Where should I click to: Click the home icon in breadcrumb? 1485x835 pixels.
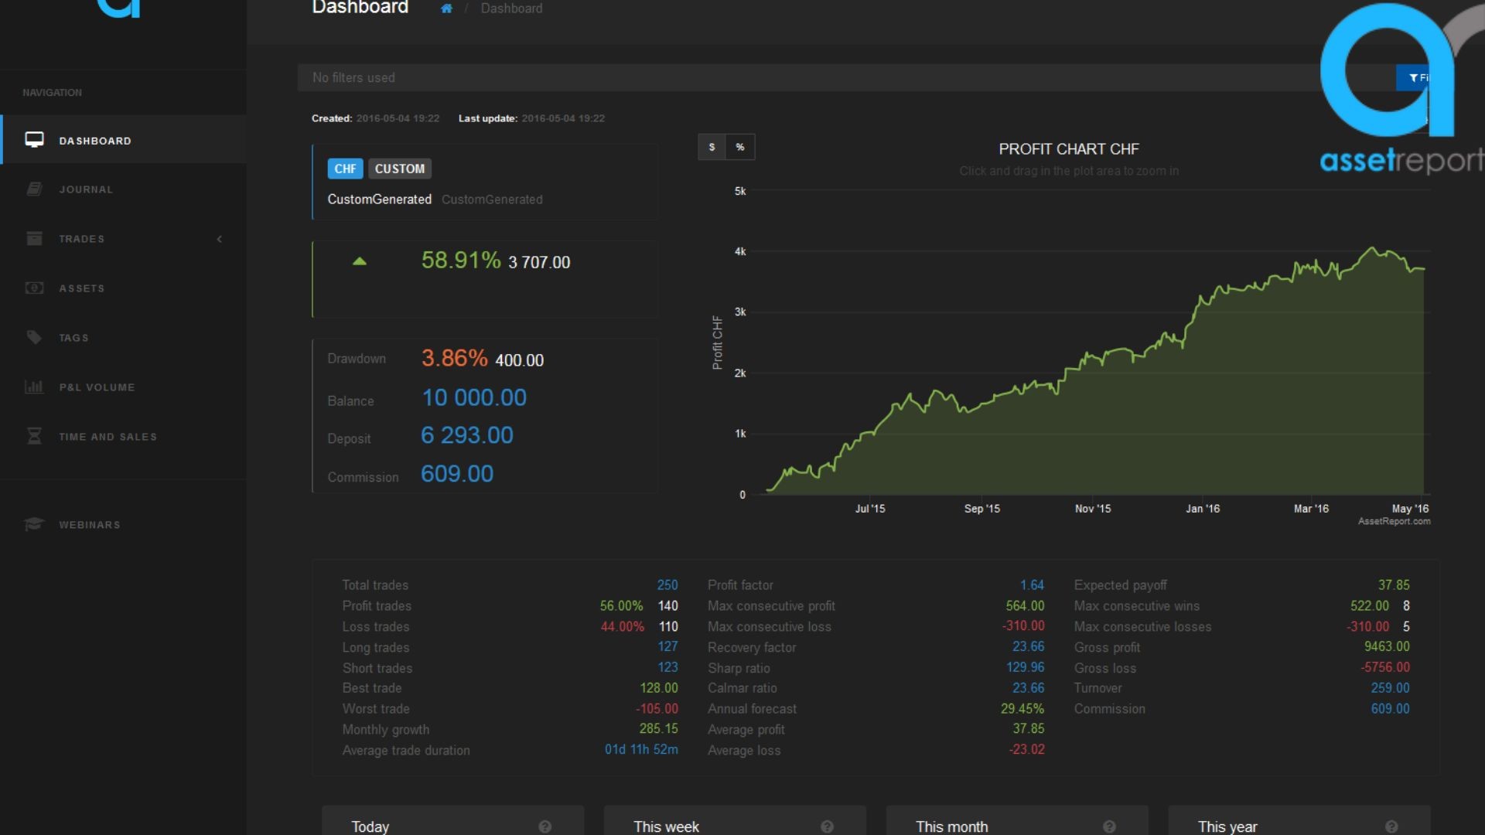pos(446,9)
